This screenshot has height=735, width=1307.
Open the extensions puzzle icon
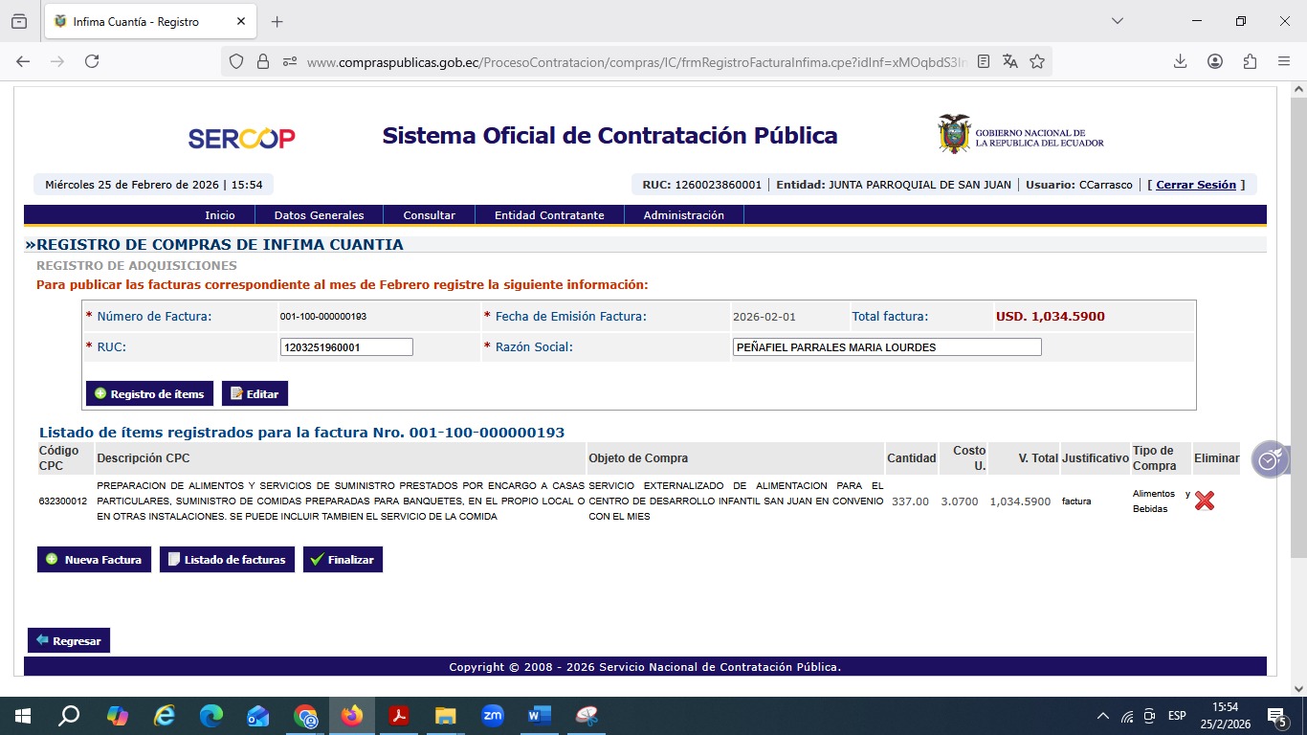pos(1250,61)
